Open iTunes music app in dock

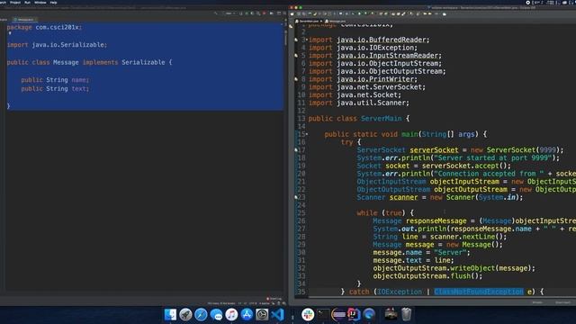tap(231, 314)
